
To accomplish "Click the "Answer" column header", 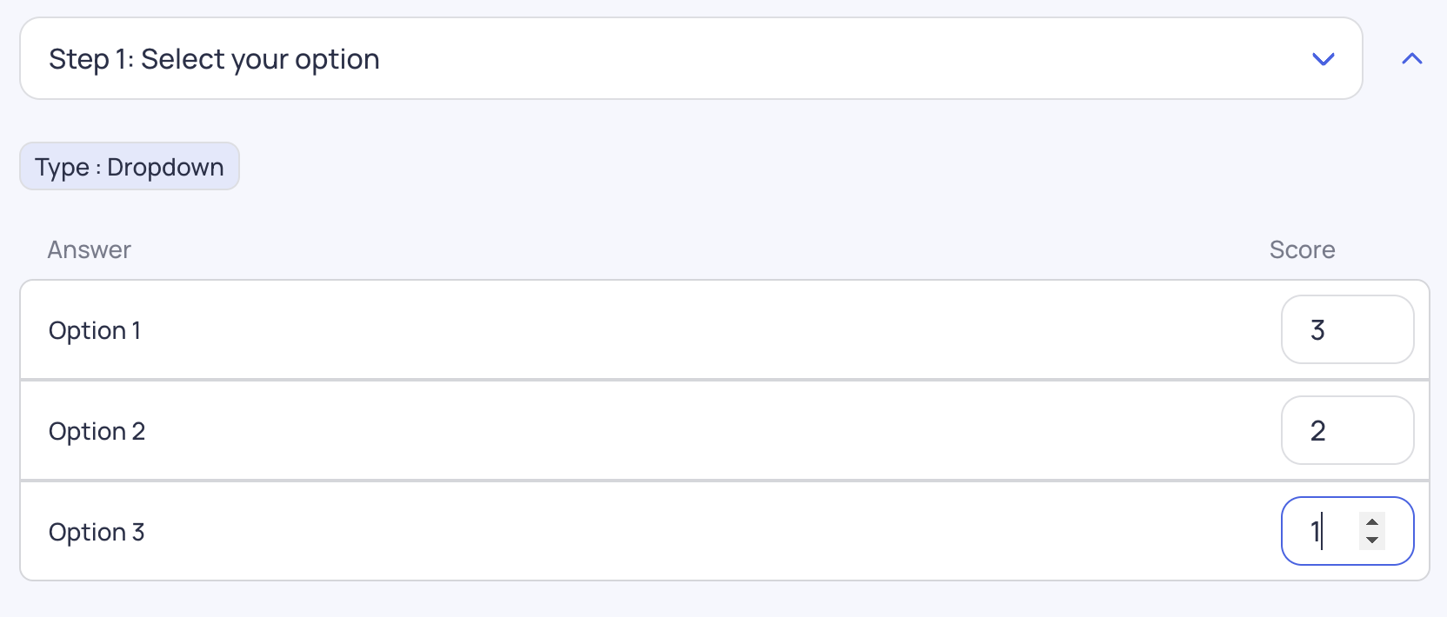I will tap(89, 249).
